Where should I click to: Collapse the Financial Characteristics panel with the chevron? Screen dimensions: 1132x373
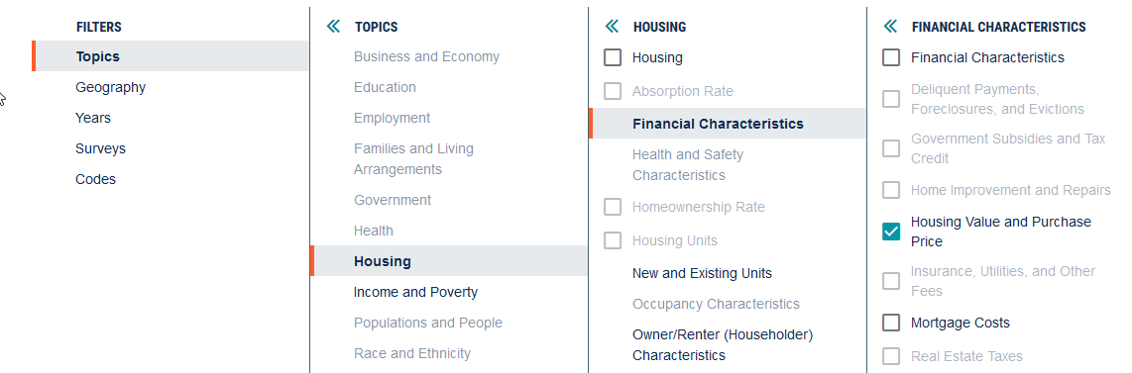coord(890,27)
